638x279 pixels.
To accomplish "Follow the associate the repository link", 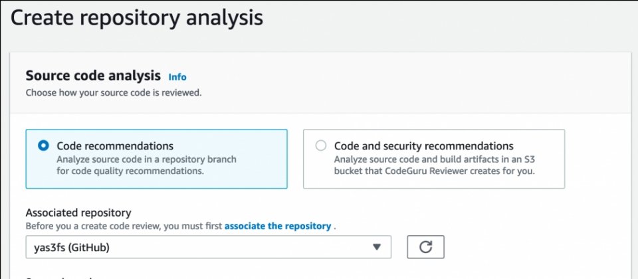I will pyautogui.click(x=278, y=226).
